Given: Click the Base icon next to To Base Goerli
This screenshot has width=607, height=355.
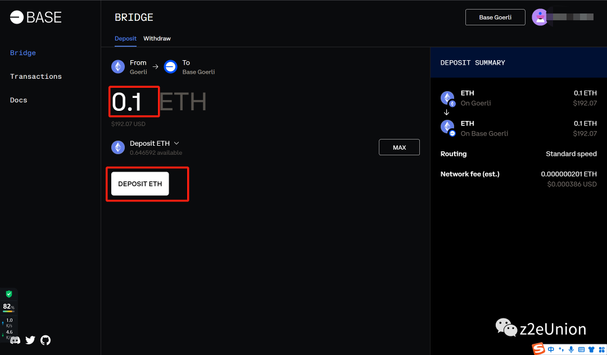Looking at the screenshot, I should pyautogui.click(x=170, y=66).
